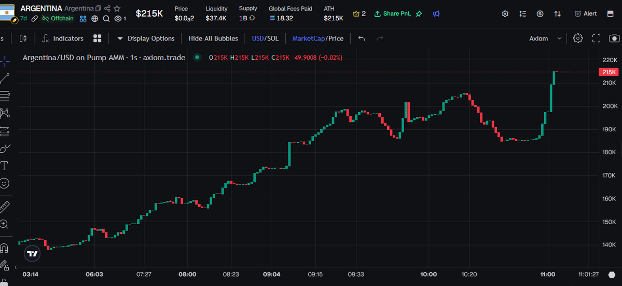The height and width of the screenshot is (286, 622).
Task: Select the horizontal lines Fibonacci tool
Action: click(5, 96)
